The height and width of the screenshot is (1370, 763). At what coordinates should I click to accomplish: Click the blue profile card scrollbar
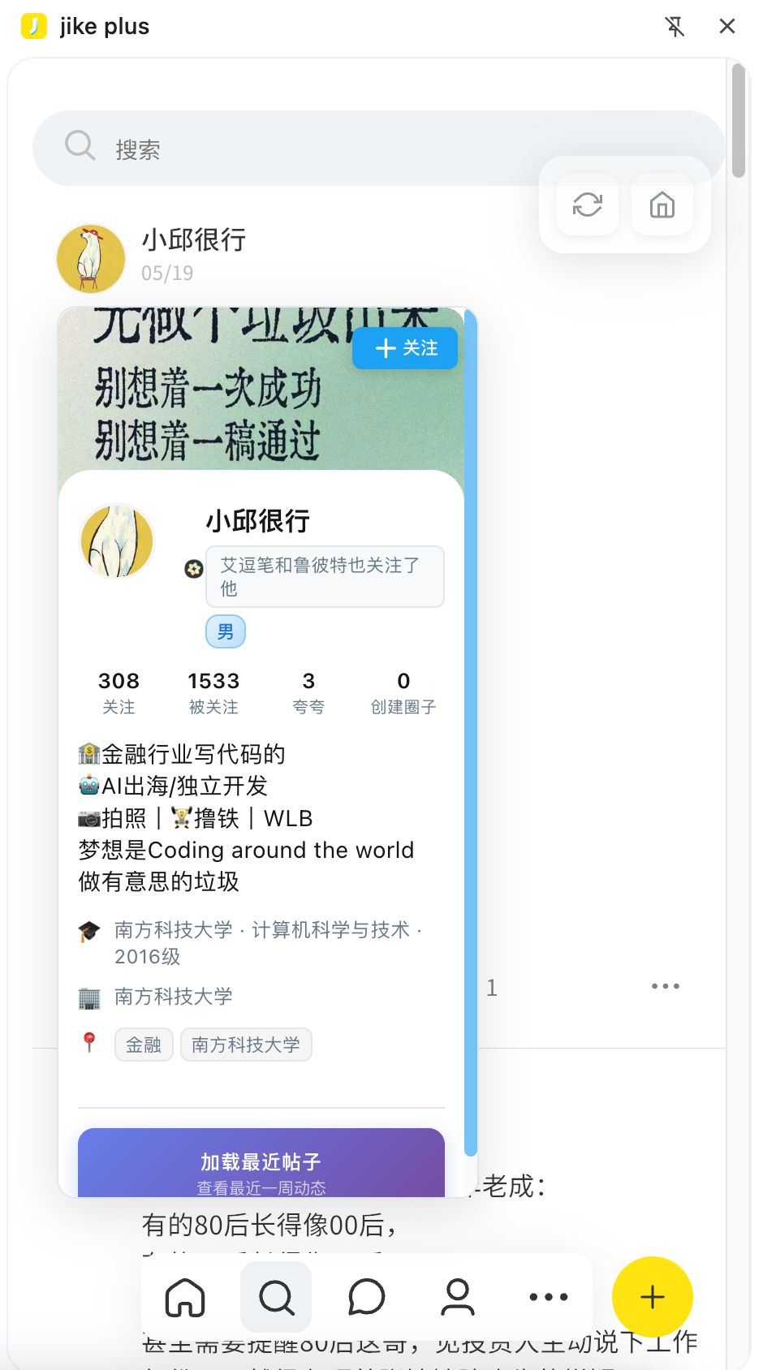[471, 730]
